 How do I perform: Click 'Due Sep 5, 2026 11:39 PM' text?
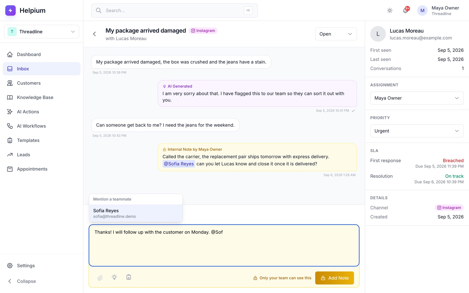pyautogui.click(x=439, y=166)
